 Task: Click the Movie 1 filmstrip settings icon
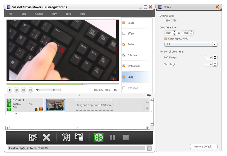tap(41, 109)
